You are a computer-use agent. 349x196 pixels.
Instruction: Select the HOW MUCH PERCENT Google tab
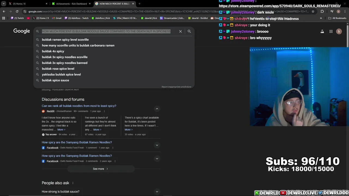pyautogui.click(x=115, y=4)
